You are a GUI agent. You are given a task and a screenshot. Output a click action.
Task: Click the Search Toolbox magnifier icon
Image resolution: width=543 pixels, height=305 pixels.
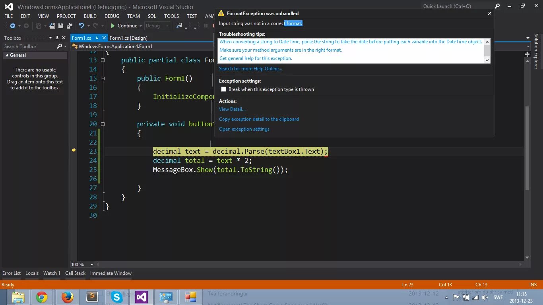(x=60, y=46)
